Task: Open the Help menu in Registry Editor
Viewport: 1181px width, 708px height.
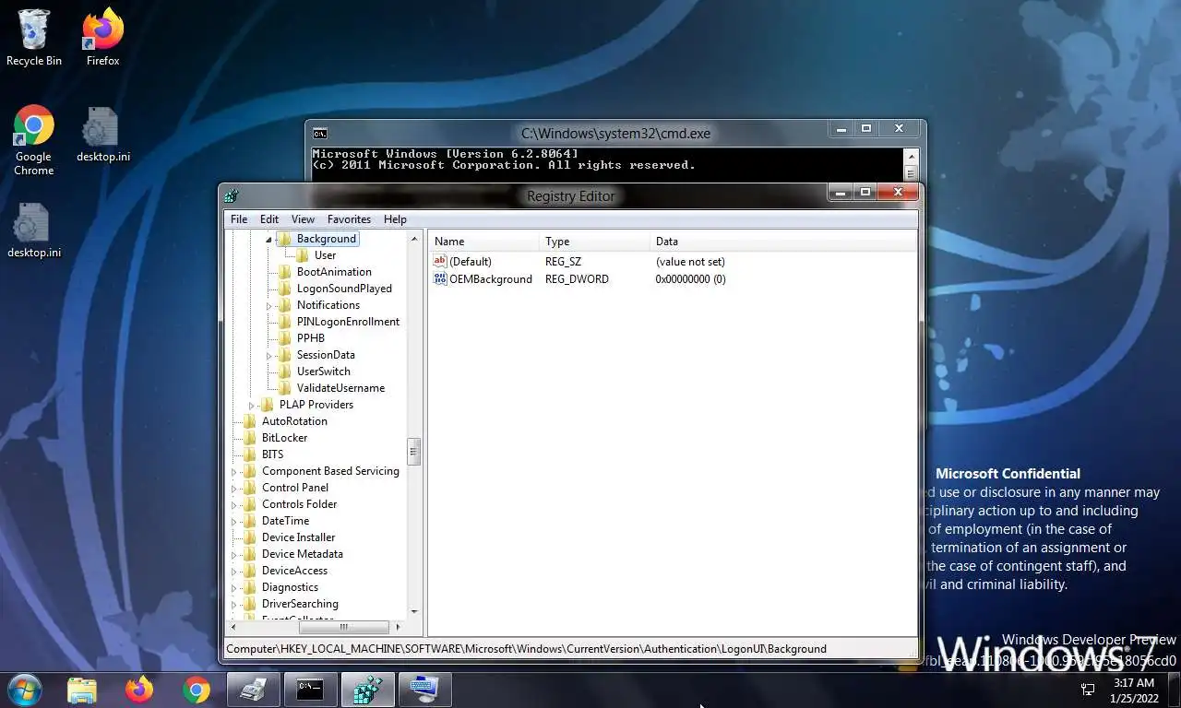Action: 395,219
